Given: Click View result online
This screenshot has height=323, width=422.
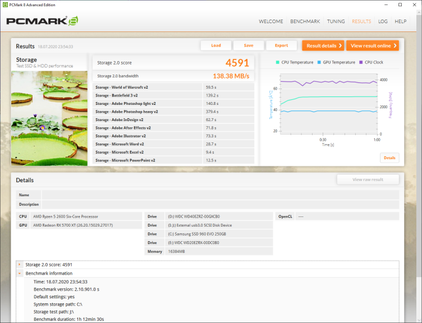Looking at the screenshot, I should pyautogui.click(x=373, y=46).
